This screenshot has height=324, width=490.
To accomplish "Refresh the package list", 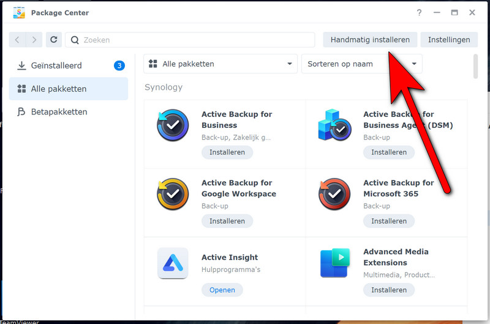I will (54, 40).
